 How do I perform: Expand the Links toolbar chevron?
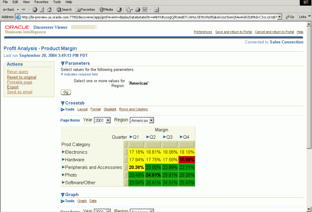pos(310,16)
